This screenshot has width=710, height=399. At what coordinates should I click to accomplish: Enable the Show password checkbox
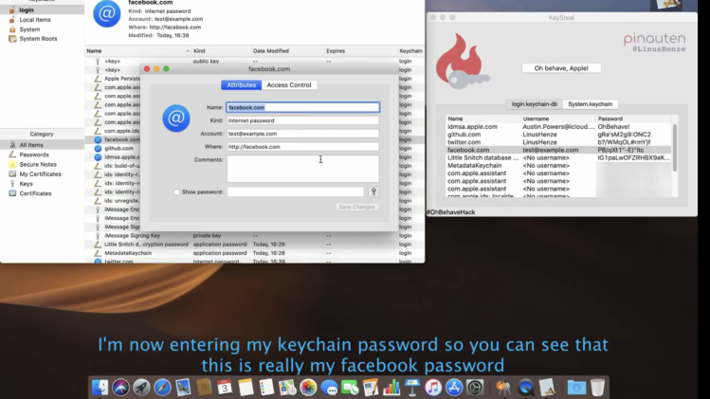click(x=176, y=192)
